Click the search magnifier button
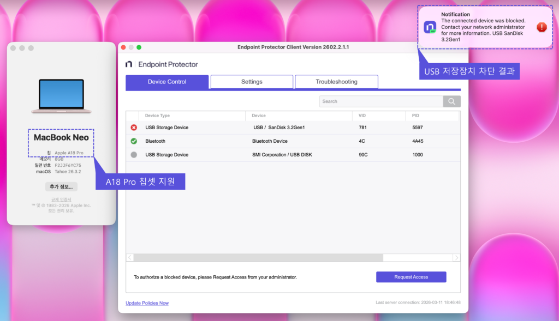 pyautogui.click(x=451, y=101)
